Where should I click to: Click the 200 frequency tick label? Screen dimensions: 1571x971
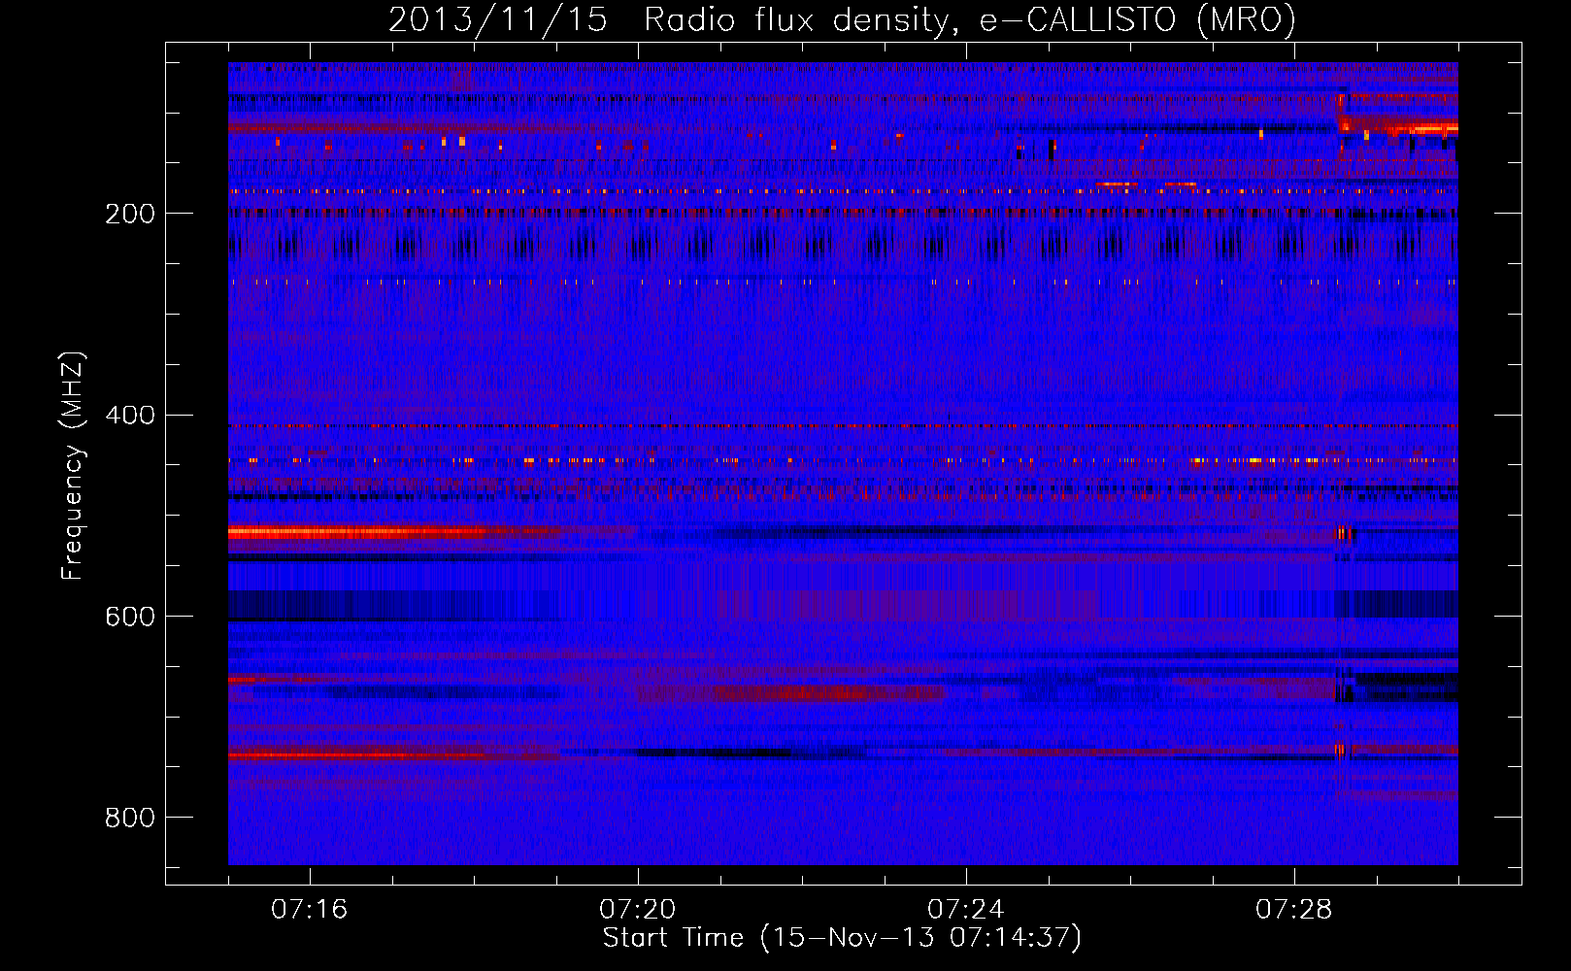pyautogui.click(x=130, y=214)
